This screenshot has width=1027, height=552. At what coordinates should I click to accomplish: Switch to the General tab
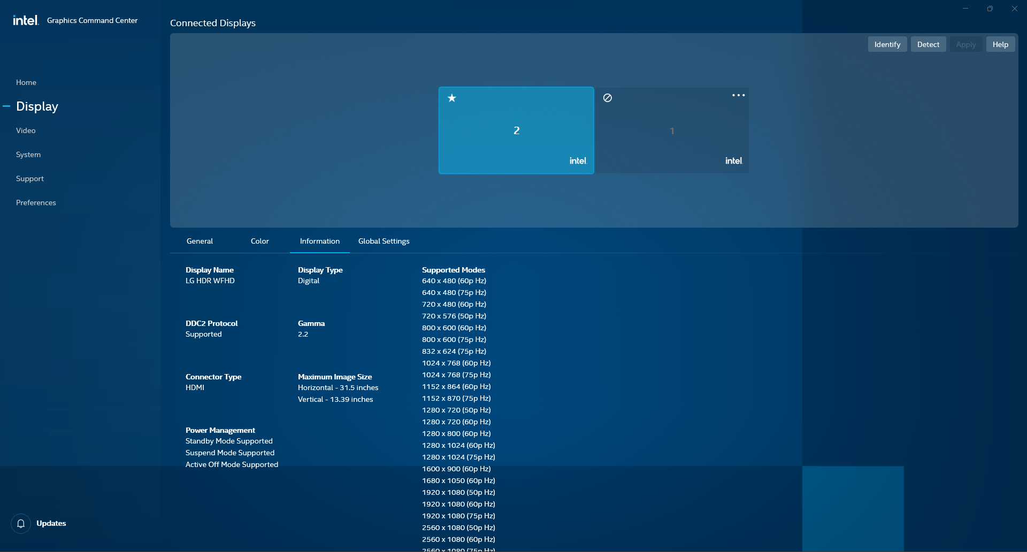[x=200, y=241]
